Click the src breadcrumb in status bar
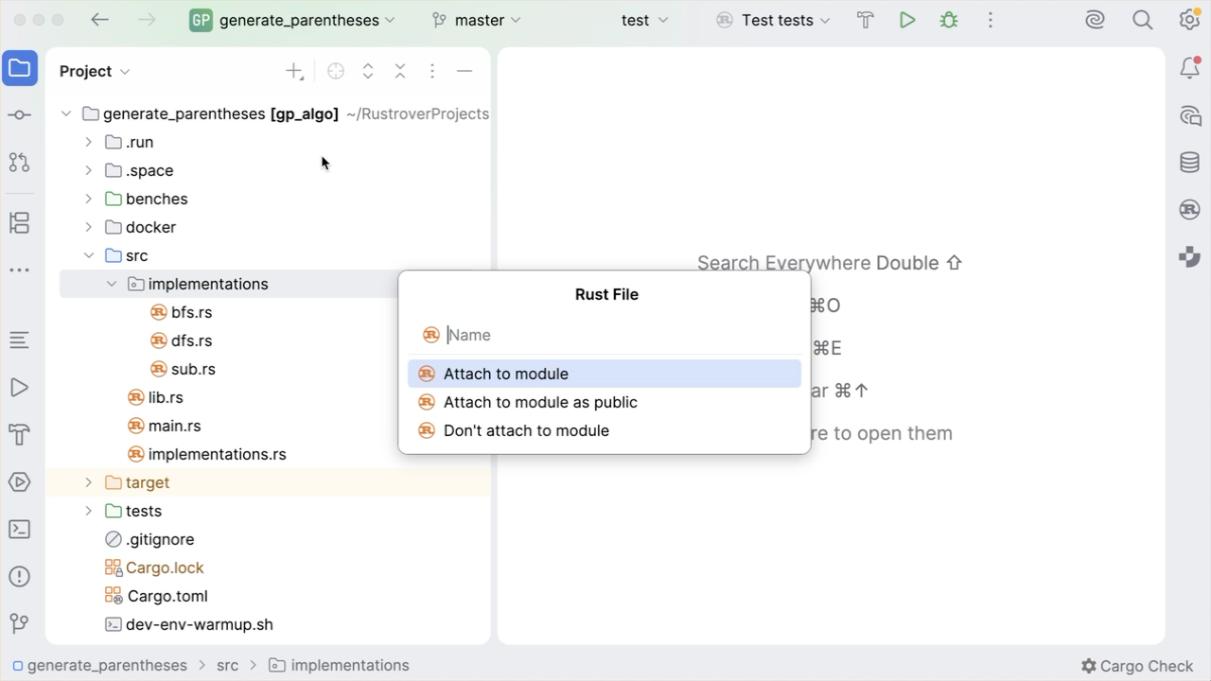1211x681 pixels. coord(227,666)
